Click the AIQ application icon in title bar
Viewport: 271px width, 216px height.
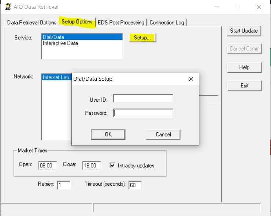[x=8, y=7]
